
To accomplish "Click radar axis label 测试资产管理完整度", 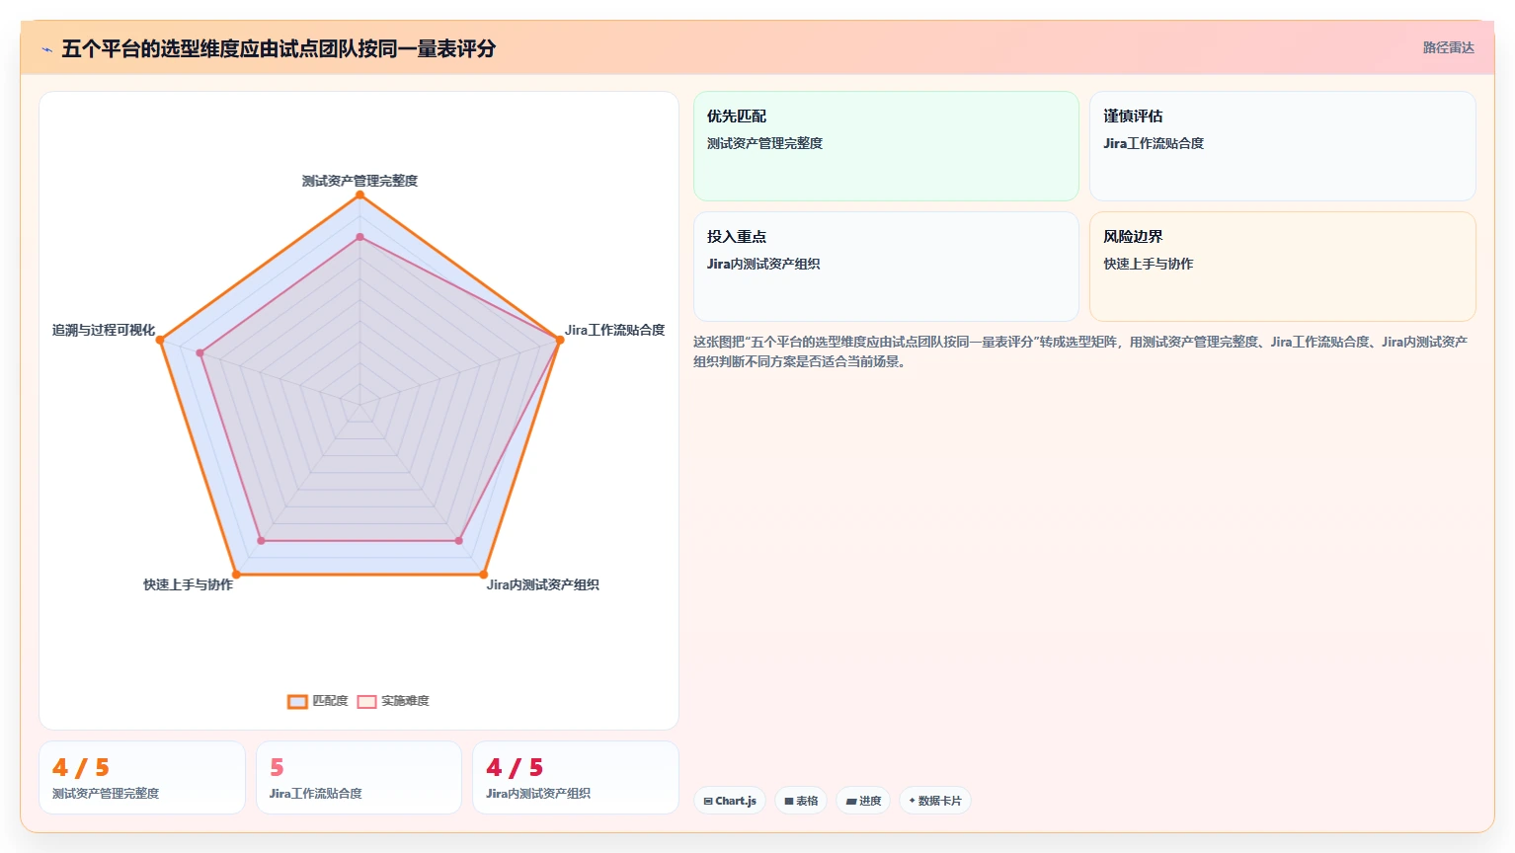I will pyautogui.click(x=359, y=181).
